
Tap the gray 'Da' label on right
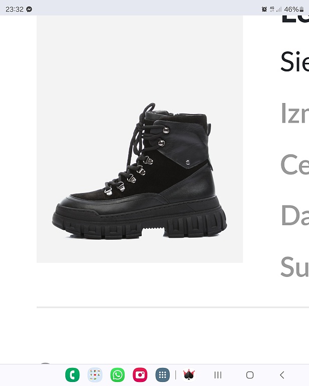point(294,215)
